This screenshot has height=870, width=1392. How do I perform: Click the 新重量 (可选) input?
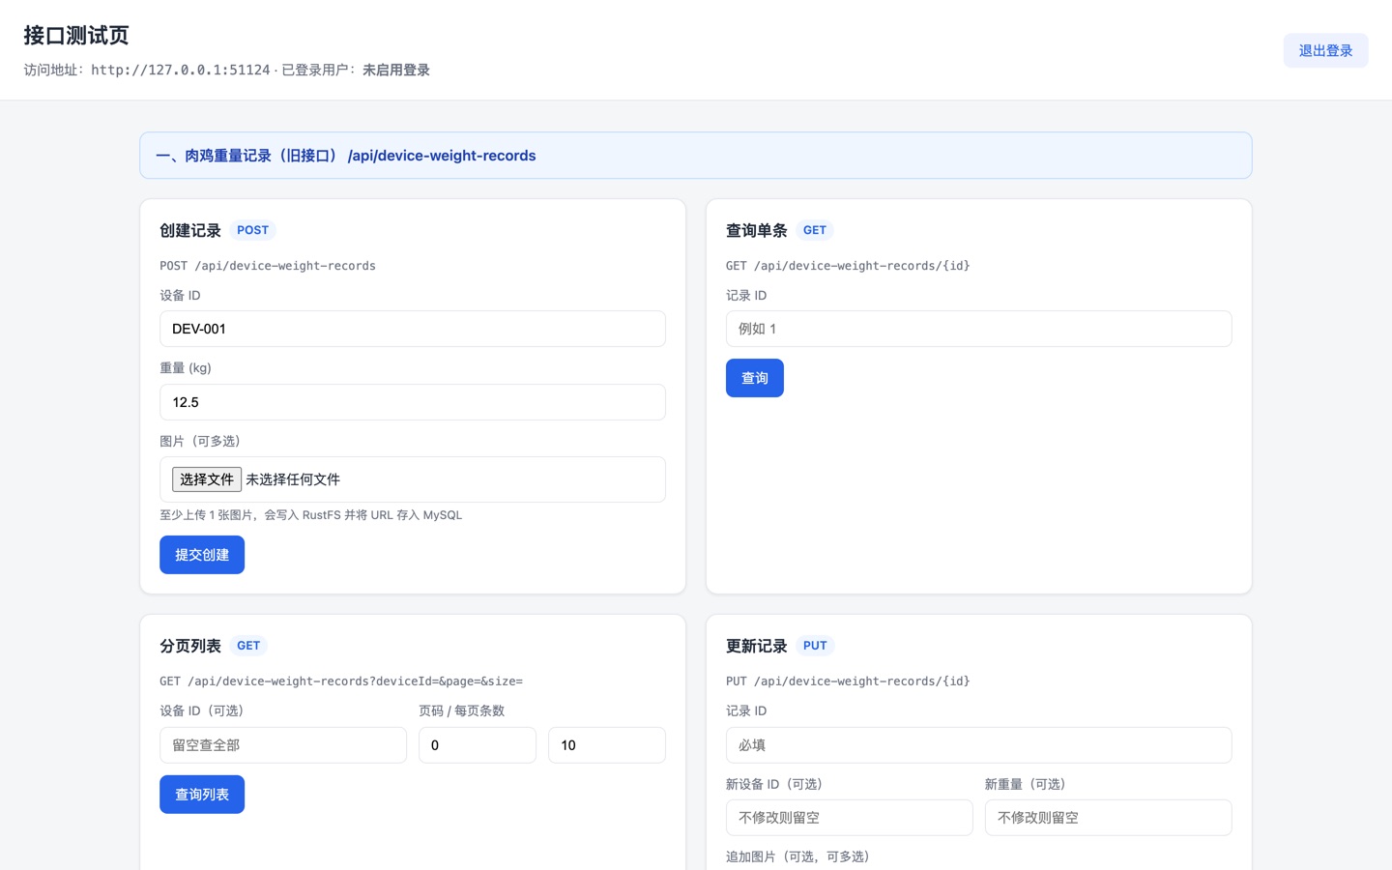(1109, 818)
